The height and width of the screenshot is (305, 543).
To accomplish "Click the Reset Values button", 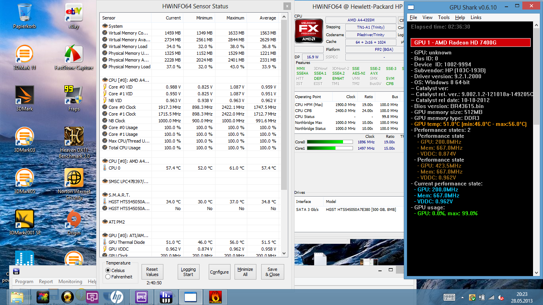I will pyautogui.click(x=152, y=272).
